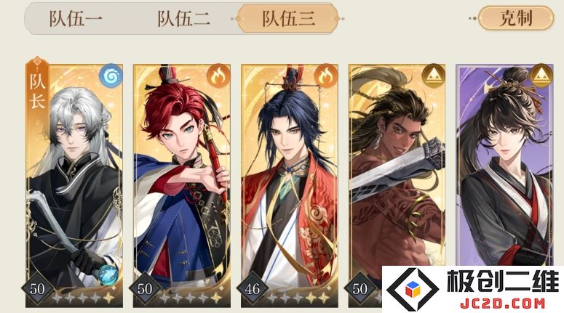
Task: Click the star rating on captain card
Action: [83, 298]
